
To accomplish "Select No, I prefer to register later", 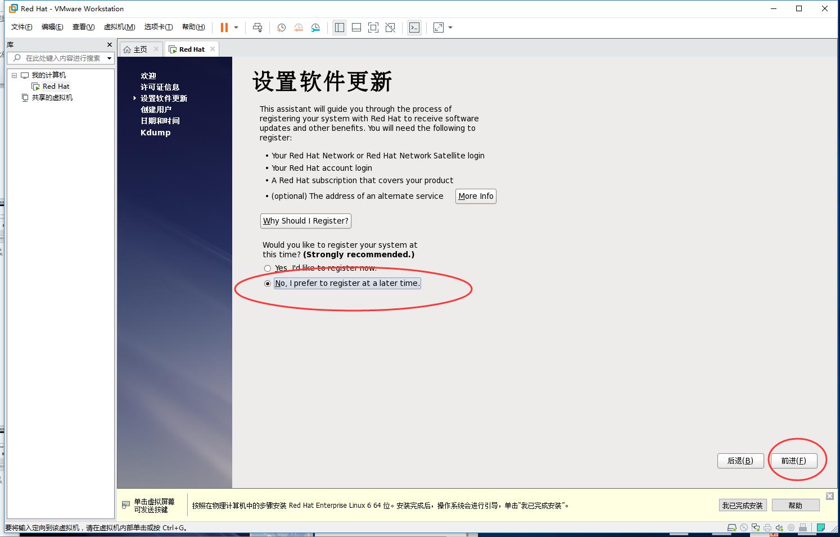I will (268, 284).
